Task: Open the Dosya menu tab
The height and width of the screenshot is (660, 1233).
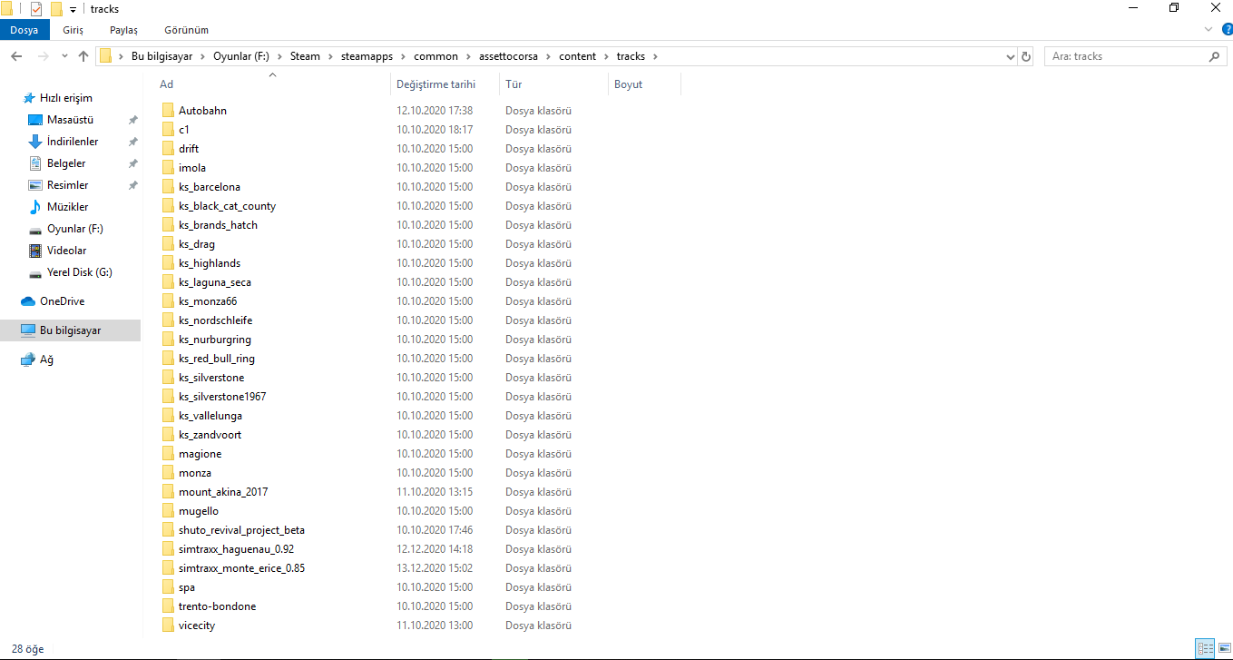Action: point(24,30)
